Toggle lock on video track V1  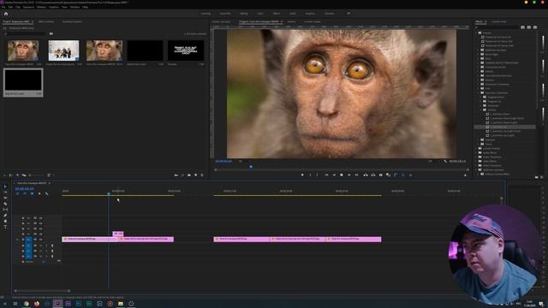tap(23, 240)
